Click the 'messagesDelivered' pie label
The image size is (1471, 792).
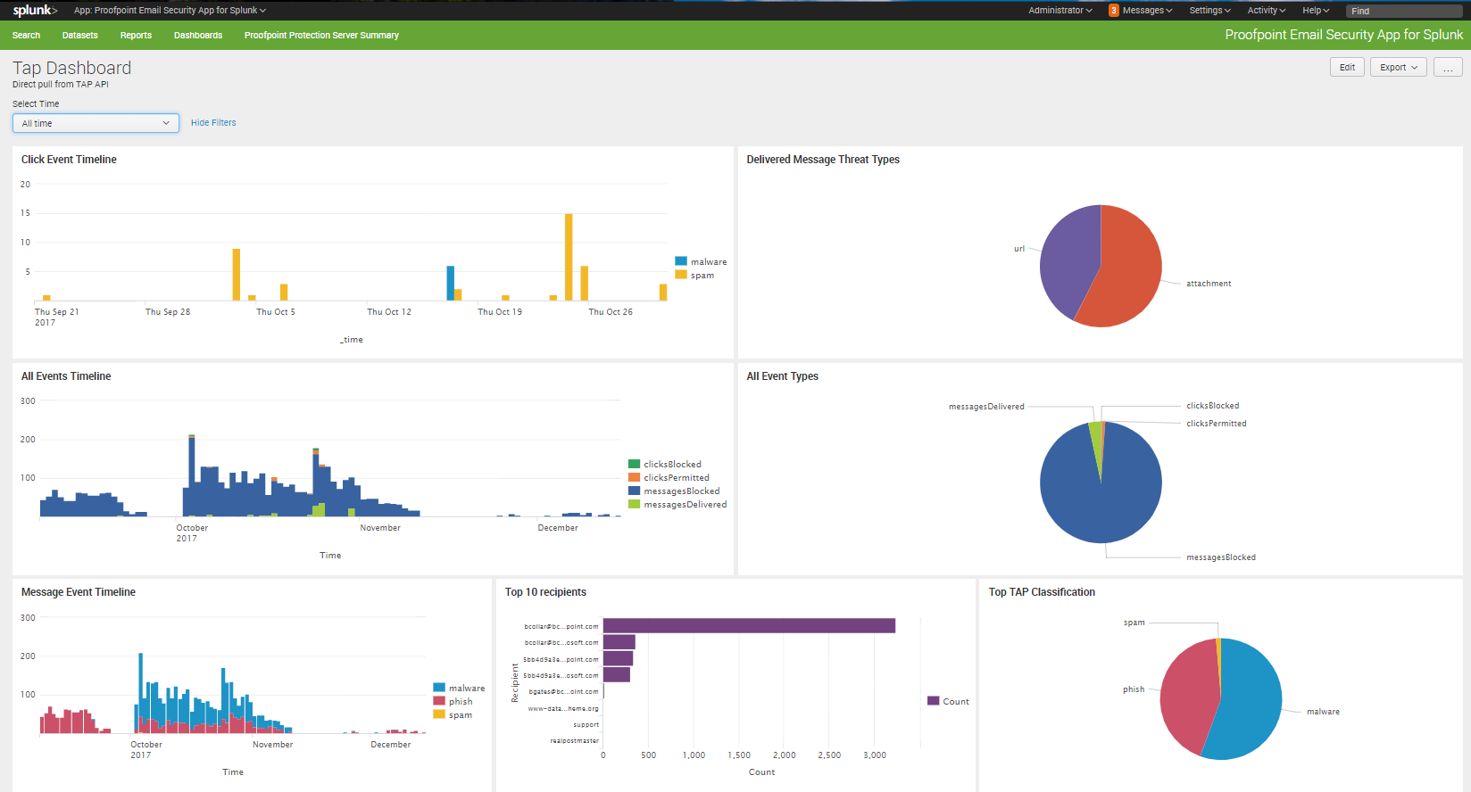(986, 407)
